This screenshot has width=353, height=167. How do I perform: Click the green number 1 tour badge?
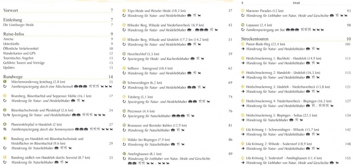tap(5, 82)
